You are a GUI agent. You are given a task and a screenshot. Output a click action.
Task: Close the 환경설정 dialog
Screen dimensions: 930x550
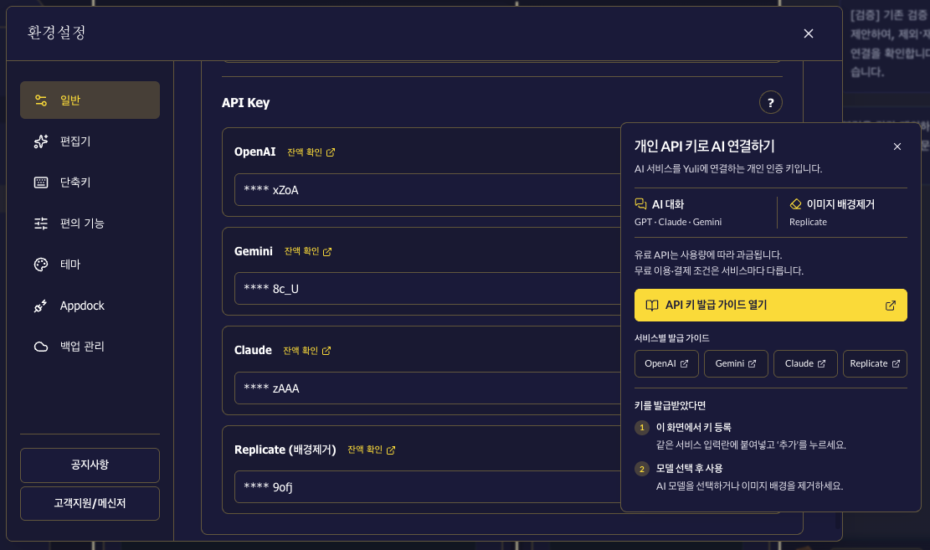click(808, 33)
